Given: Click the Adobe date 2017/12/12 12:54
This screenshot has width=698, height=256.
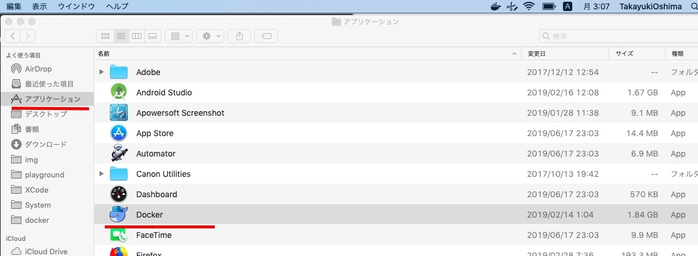Looking at the screenshot, I should click(563, 72).
